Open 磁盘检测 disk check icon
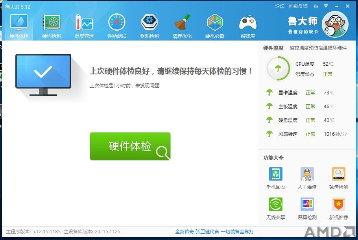The width and height of the screenshot is (358, 240). (x=339, y=174)
